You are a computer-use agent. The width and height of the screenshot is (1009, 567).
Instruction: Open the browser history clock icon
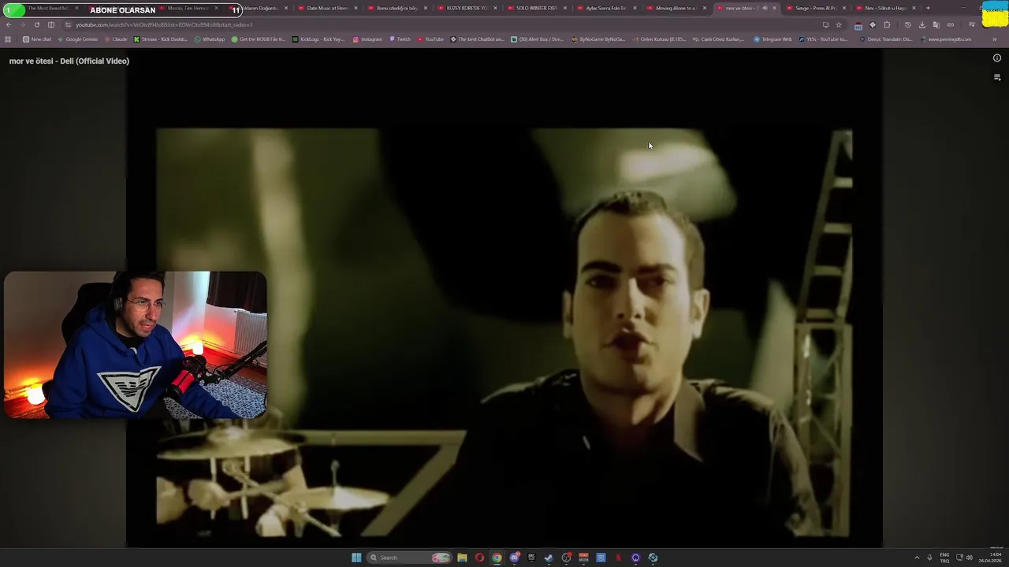point(908,25)
